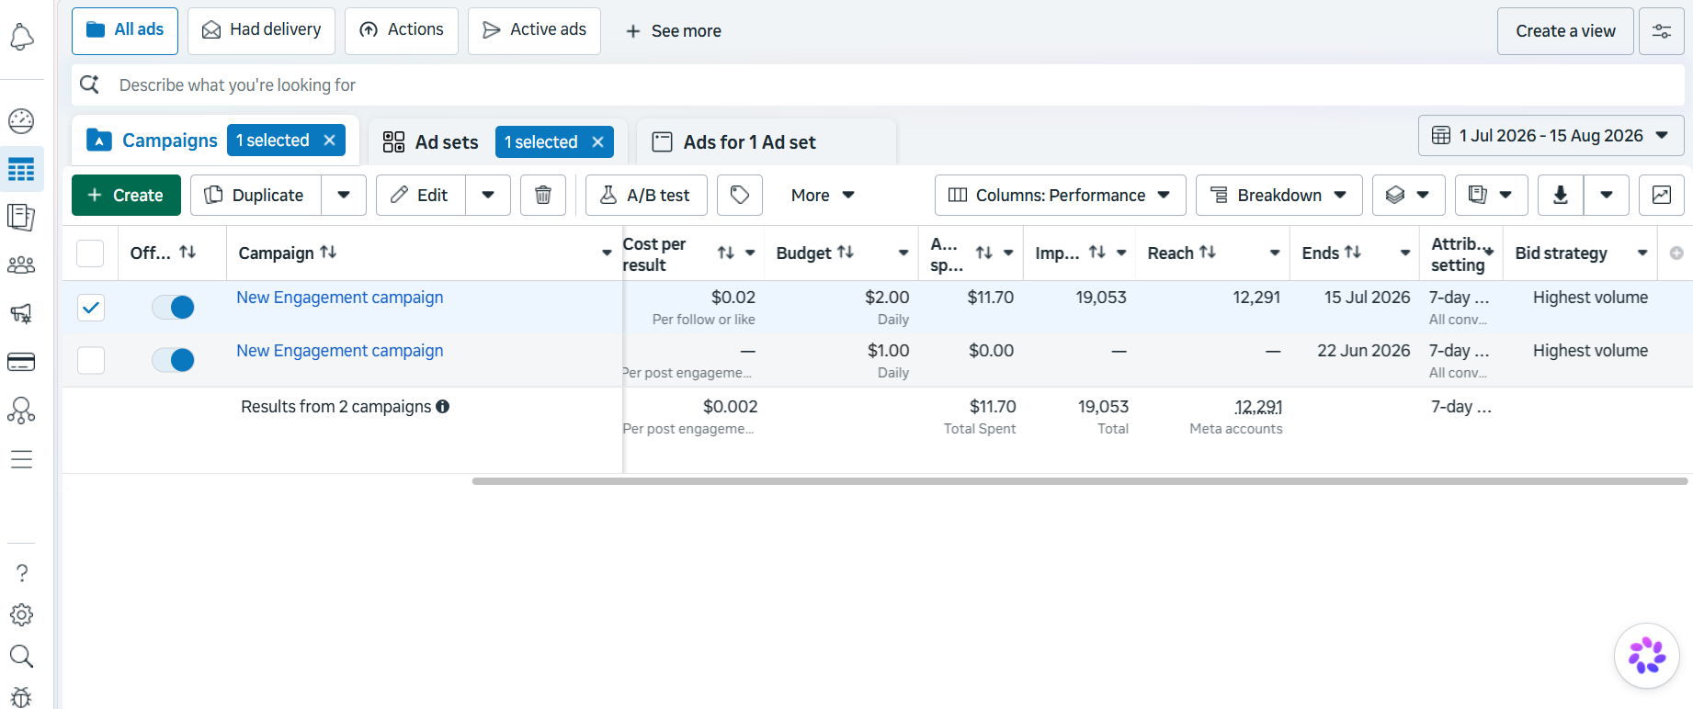Select the Had delivery view
The width and height of the screenshot is (1693, 709).
tap(261, 30)
